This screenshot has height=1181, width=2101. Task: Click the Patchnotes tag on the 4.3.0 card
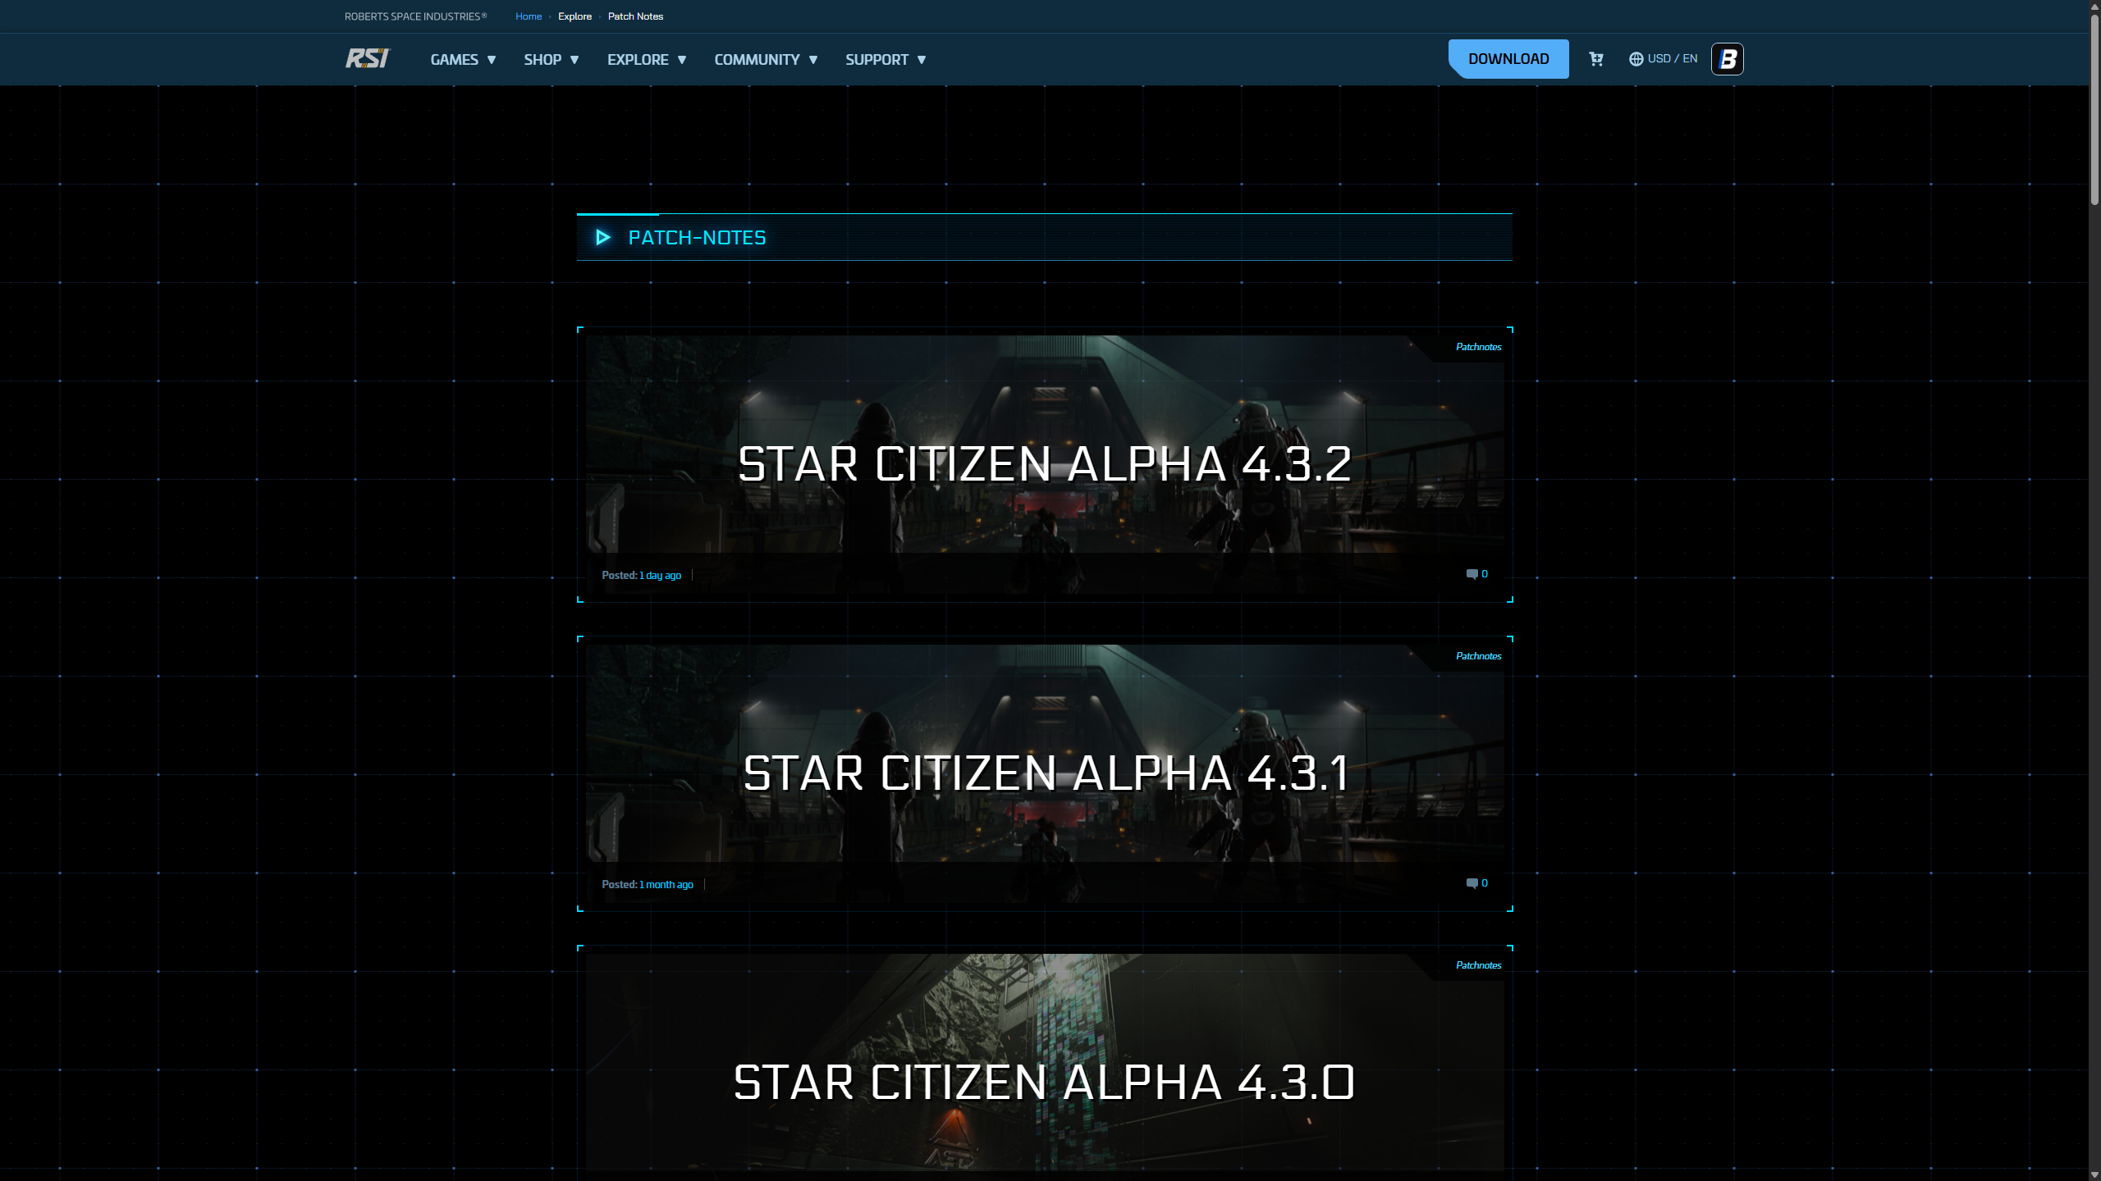[x=1477, y=964]
